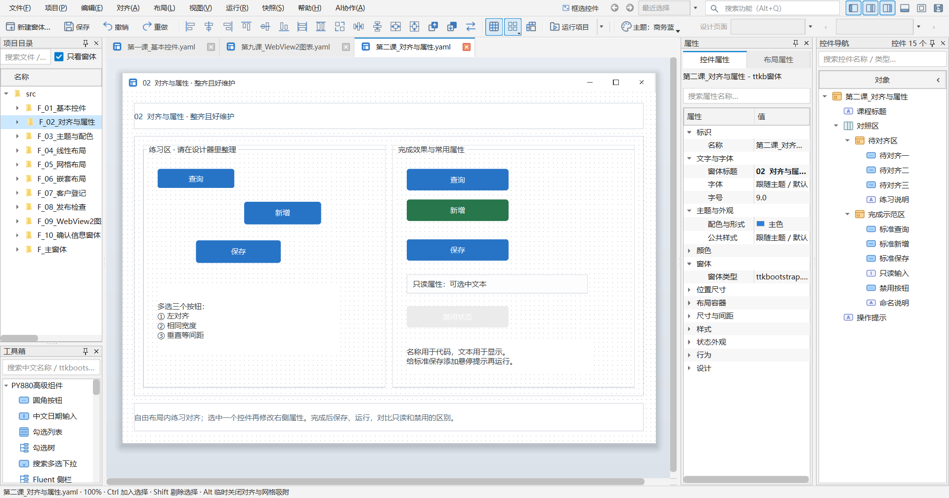
Task: Click the align bottom edges toolbar icon
Action: coord(284,27)
